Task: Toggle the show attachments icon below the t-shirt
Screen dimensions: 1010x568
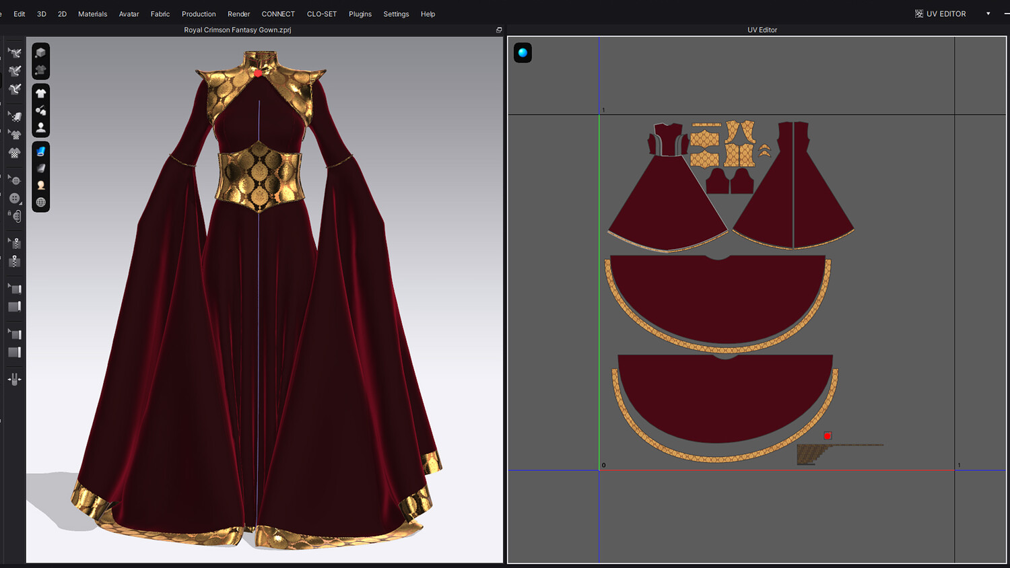Action: (41, 110)
